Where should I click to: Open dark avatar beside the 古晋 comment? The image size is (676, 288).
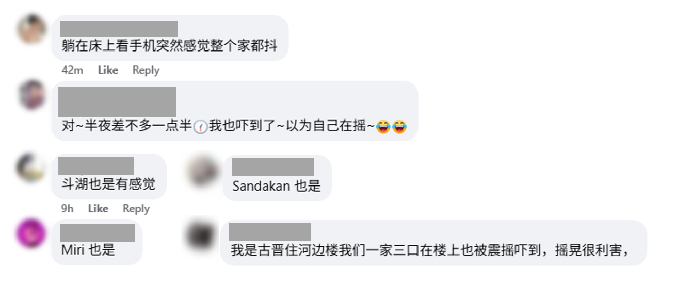pos(200,235)
